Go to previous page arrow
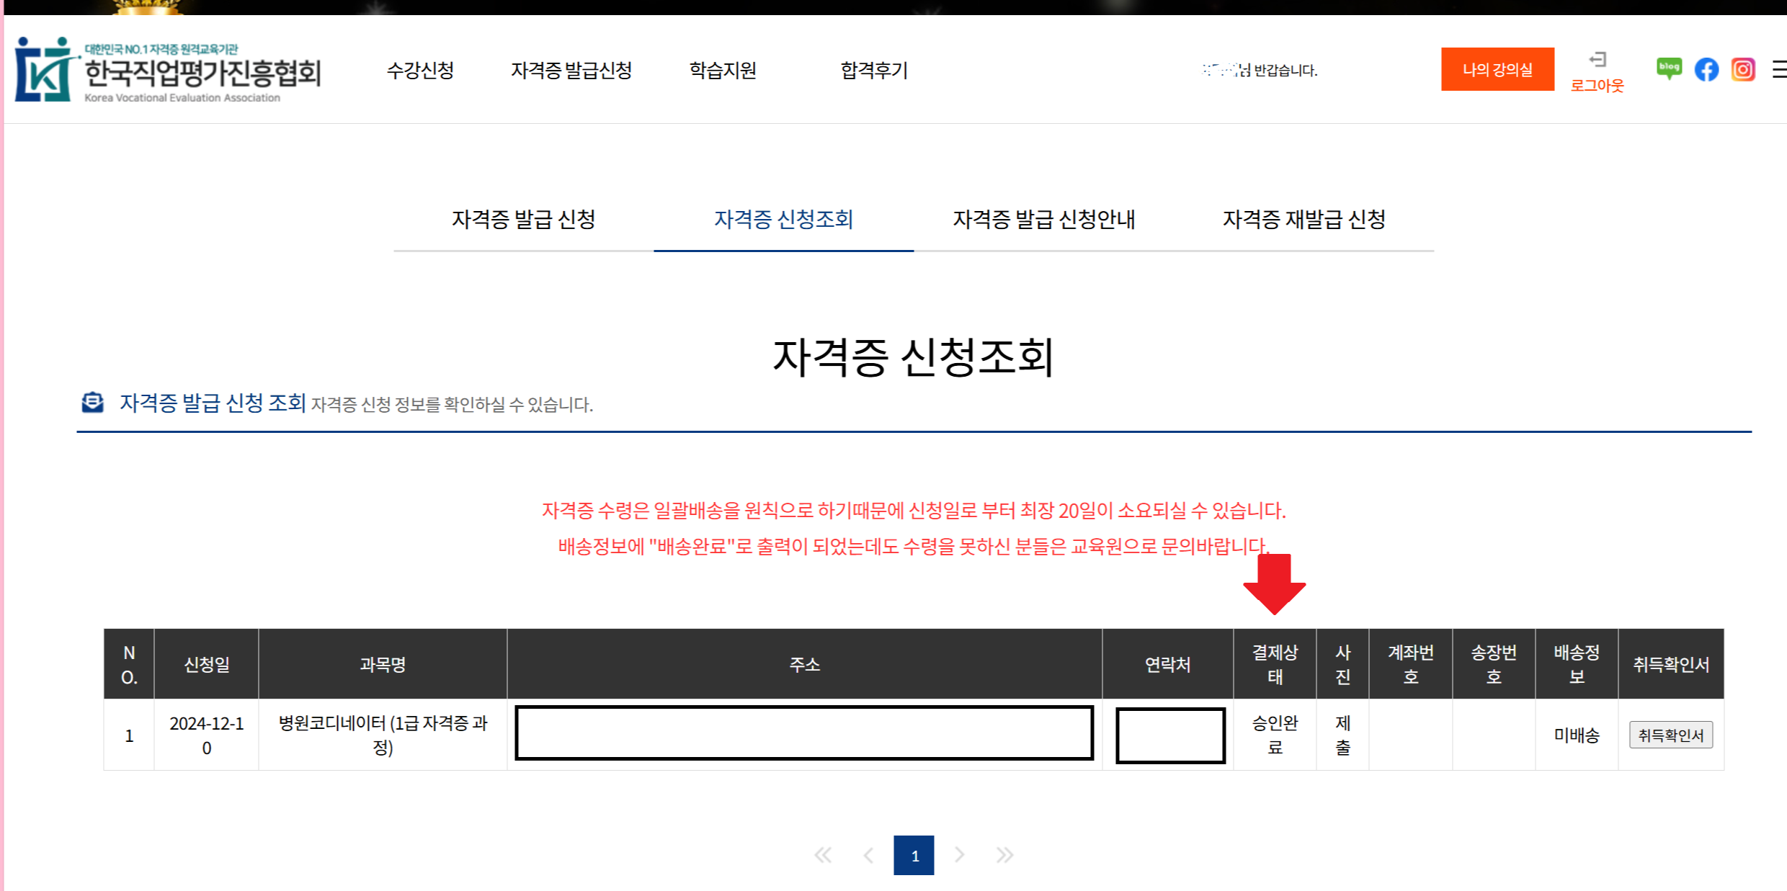The height and width of the screenshot is (891, 1787). pyautogui.click(x=868, y=855)
